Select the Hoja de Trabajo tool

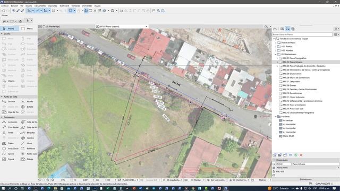coord(11,112)
